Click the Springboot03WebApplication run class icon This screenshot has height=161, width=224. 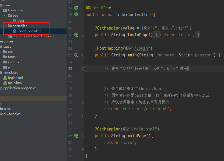tap(10, 36)
